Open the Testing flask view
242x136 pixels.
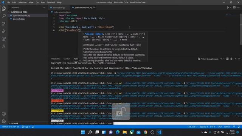[x=4, y=46]
